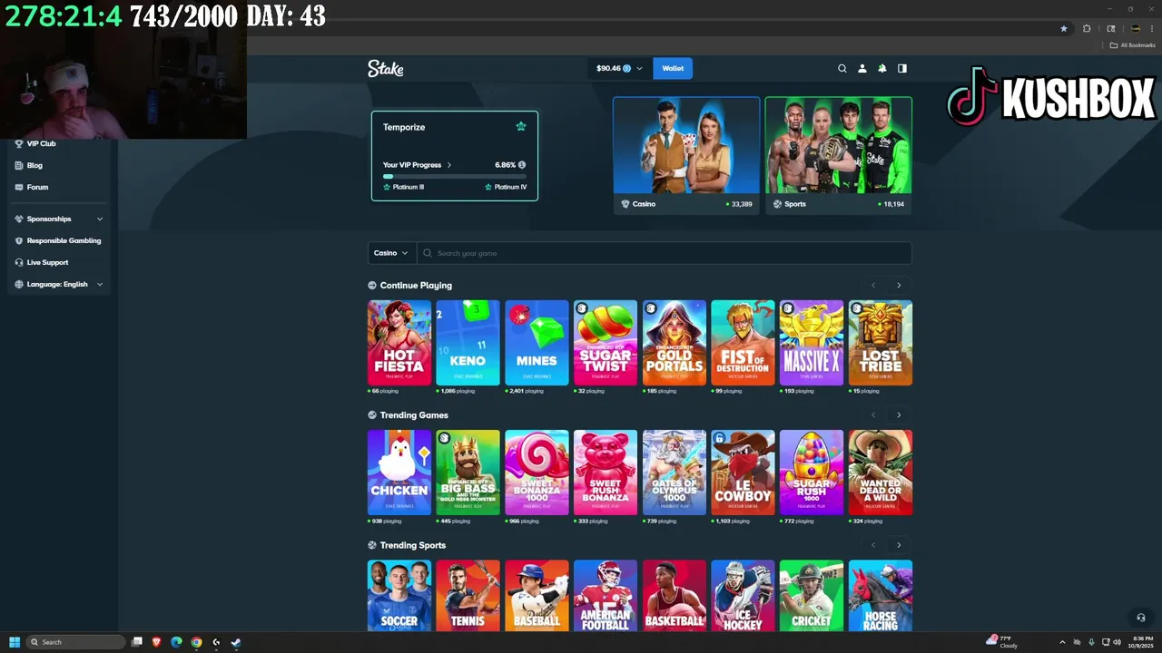Show hidden system tray icons
Viewport: 1162px width, 653px height.
[x=1064, y=642]
